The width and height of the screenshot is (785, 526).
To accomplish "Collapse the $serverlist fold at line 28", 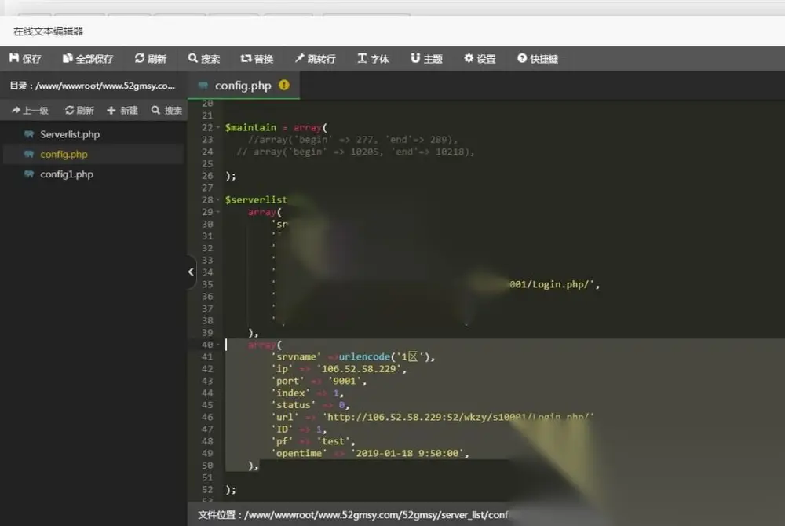I will point(218,199).
